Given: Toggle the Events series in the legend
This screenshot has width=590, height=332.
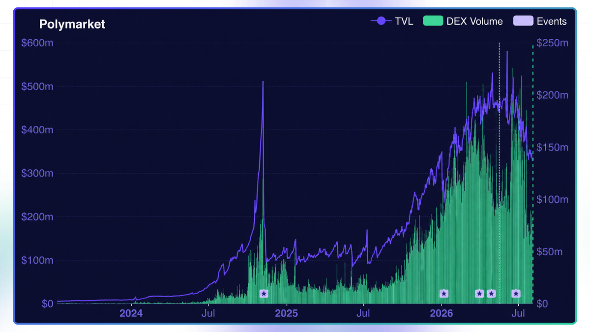Looking at the screenshot, I should (540, 21).
